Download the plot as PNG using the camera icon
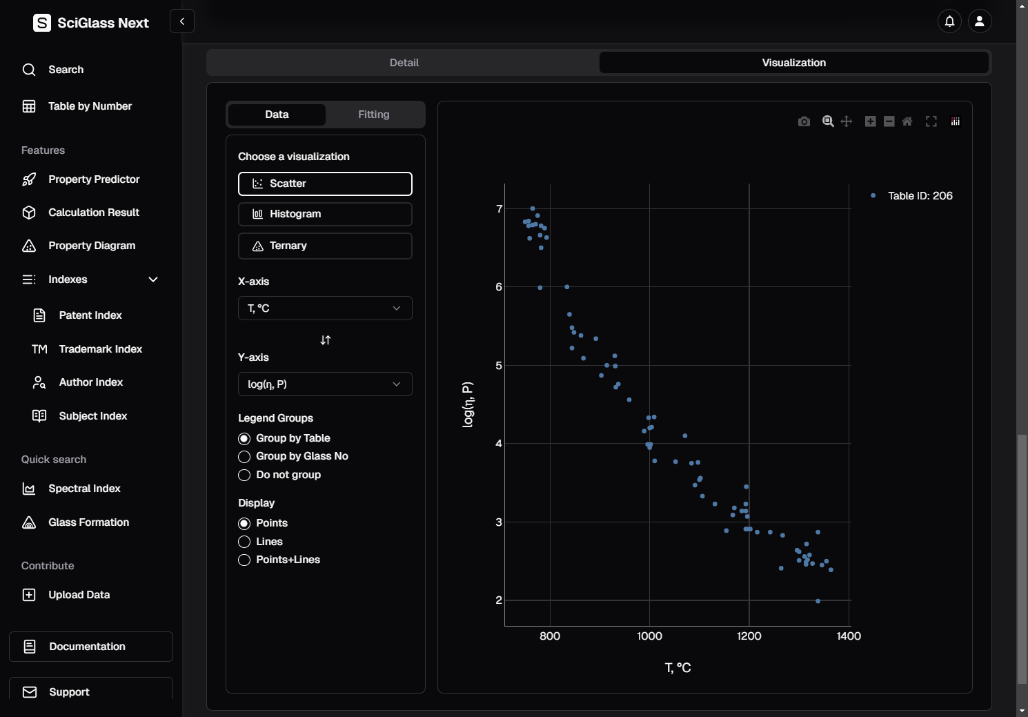The width and height of the screenshot is (1028, 717). [804, 121]
